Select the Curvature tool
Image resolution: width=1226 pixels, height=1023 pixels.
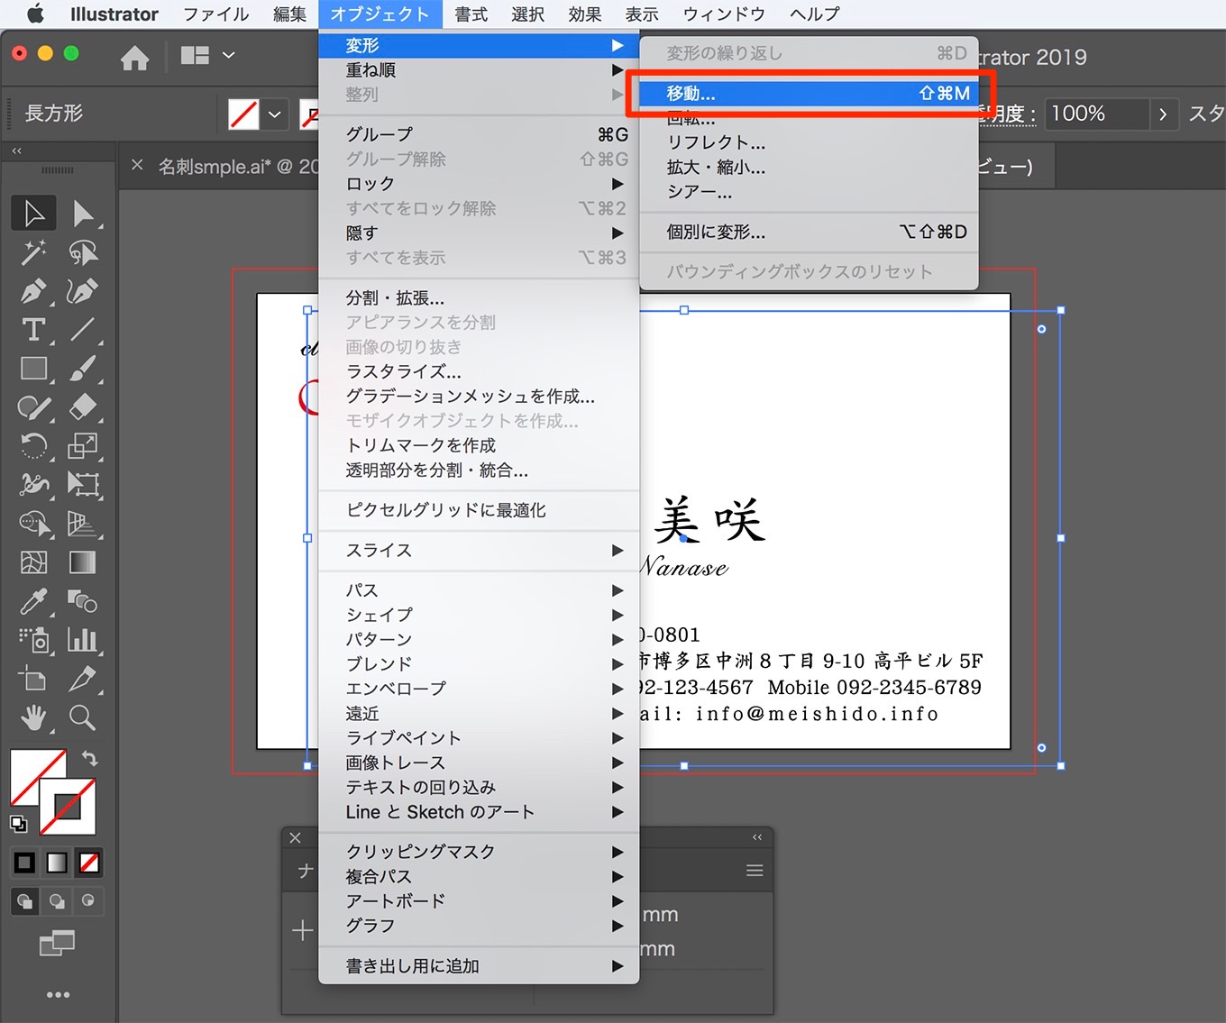click(x=83, y=291)
